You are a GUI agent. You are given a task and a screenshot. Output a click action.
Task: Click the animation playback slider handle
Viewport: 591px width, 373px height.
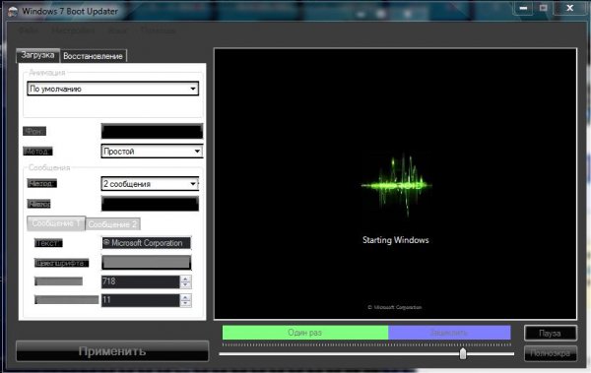463,353
